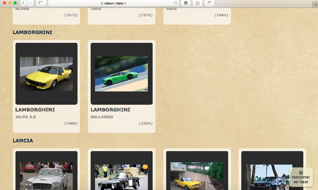
Task: Go forward with the browser forward arrow
Action: (x=30, y=3)
